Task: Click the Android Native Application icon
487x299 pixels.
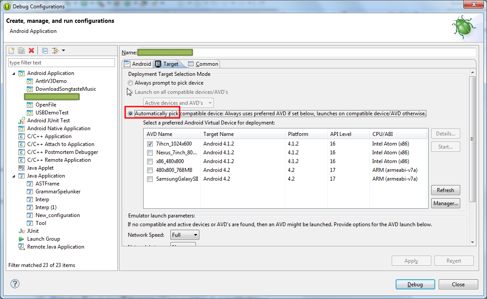Action: [22, 128]
